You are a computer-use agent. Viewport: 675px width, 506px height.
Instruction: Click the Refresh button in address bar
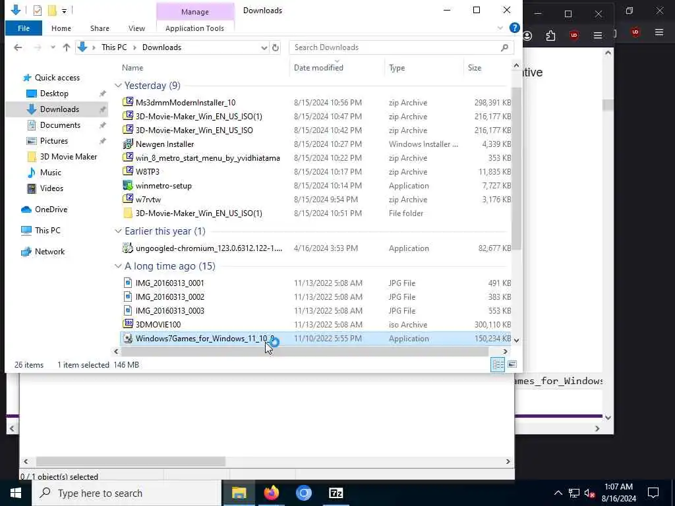click(276, 47)
